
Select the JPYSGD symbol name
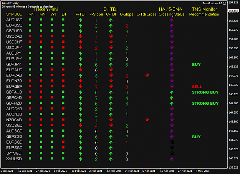coord(14,153)
